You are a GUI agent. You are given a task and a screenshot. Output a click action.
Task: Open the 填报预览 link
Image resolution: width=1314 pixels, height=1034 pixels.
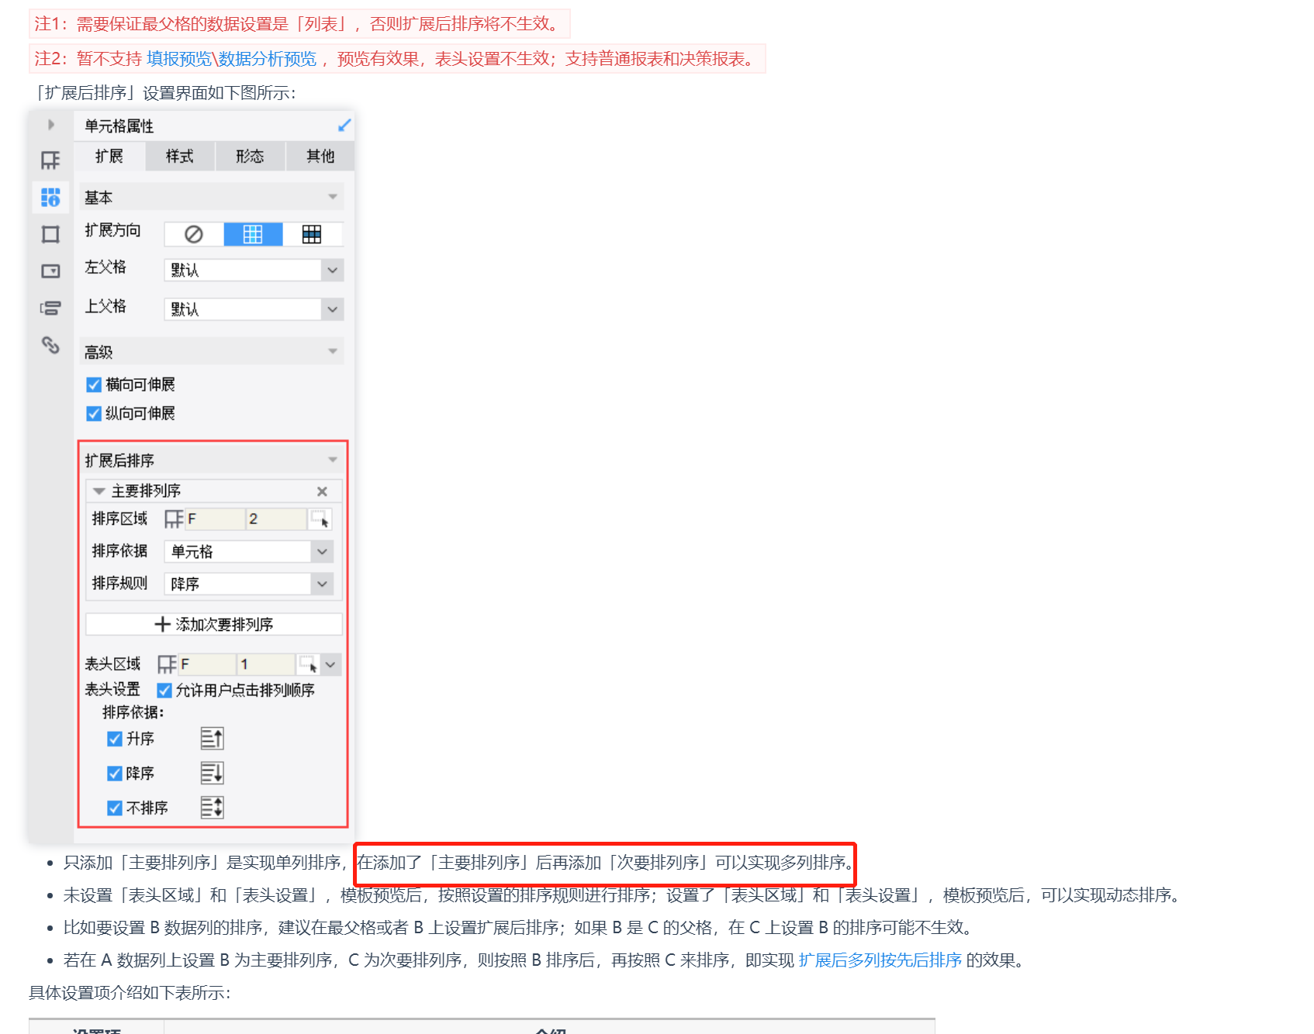tap(179, 59)
